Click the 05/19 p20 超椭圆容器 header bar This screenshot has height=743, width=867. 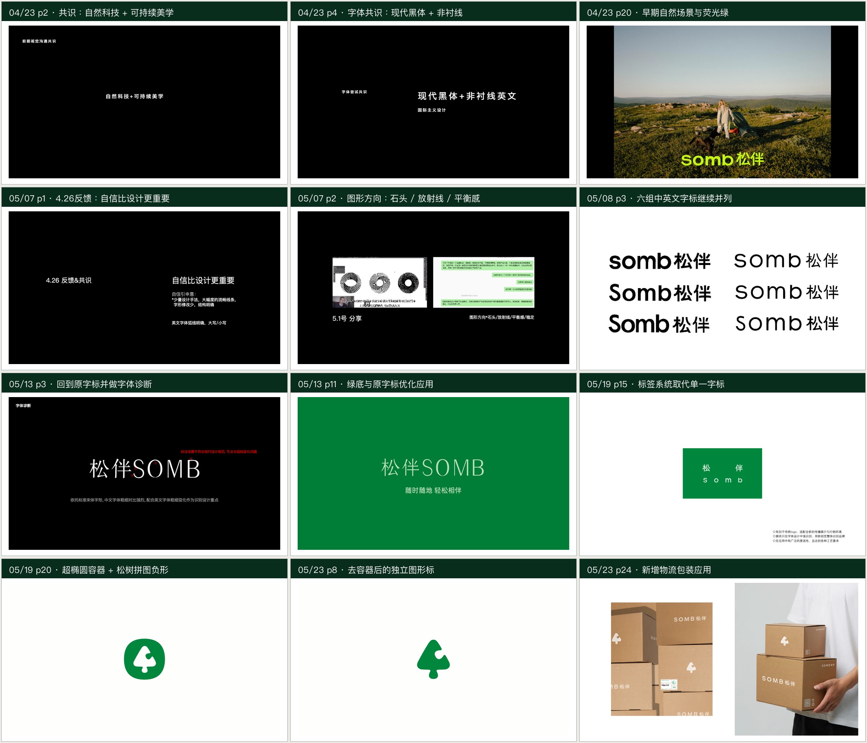[x=144, y=570]
